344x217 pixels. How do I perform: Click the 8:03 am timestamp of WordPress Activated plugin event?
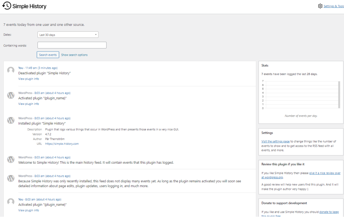point(52,93)
